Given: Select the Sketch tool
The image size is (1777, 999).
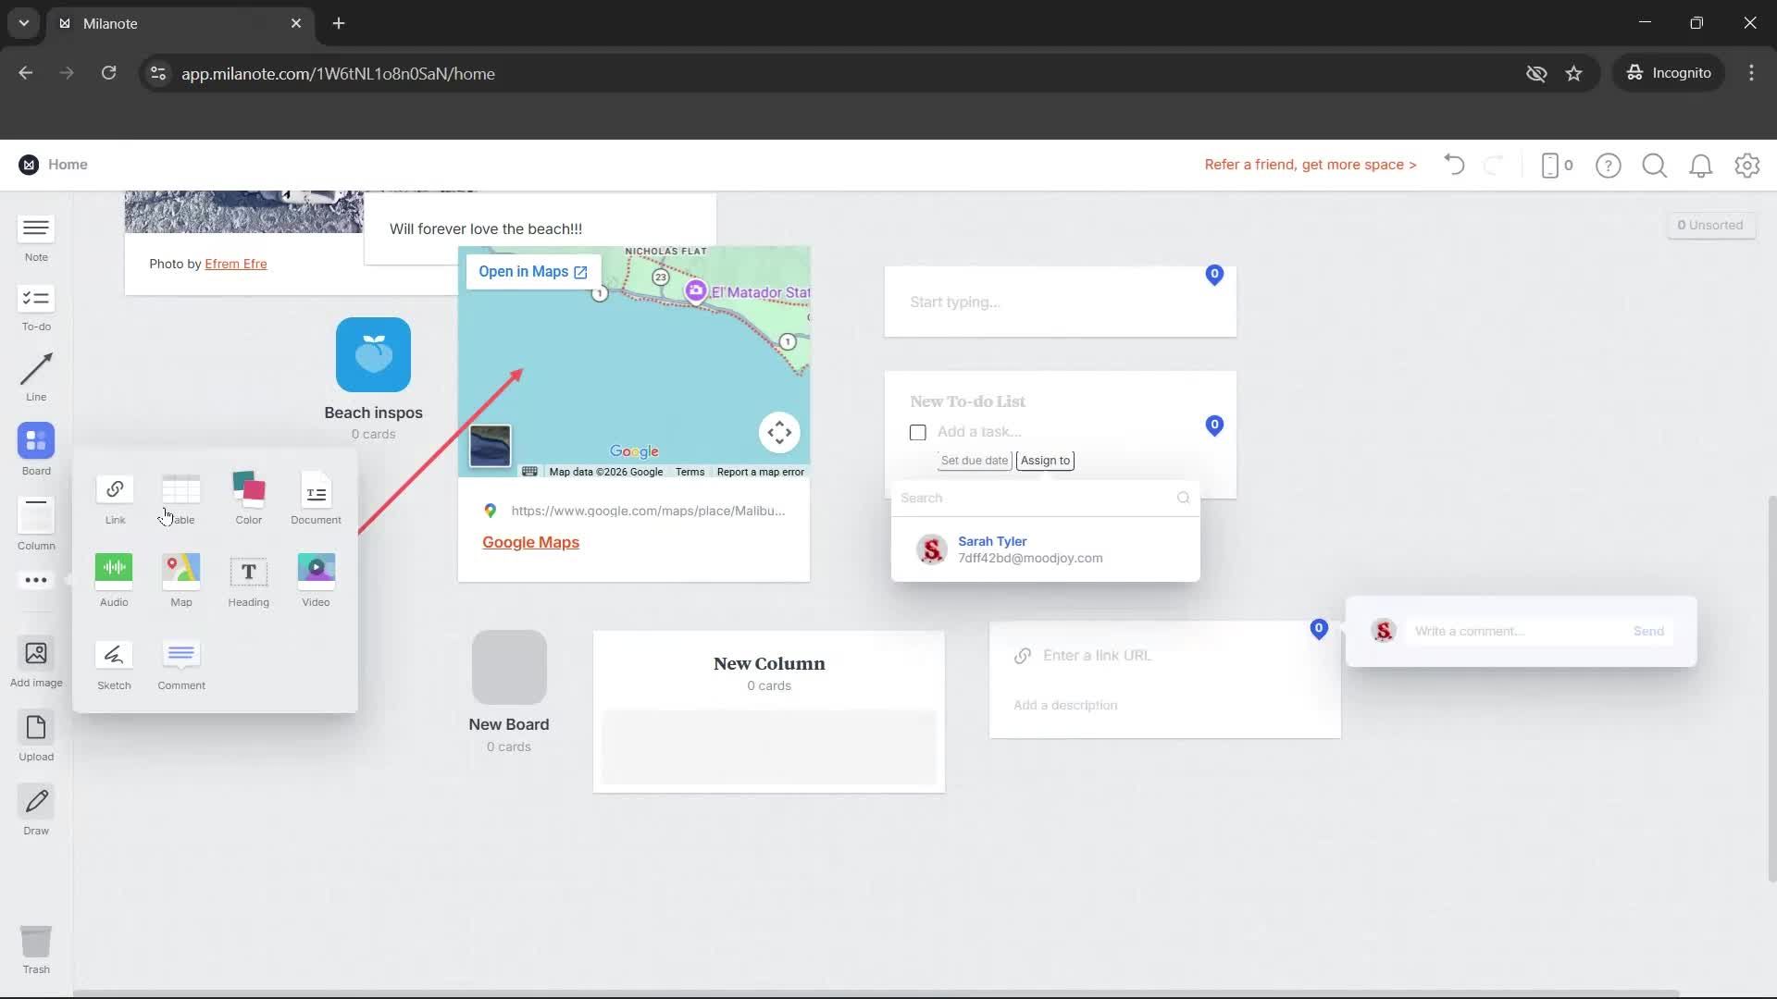Looking at the screenshot, I should (x=114, y=656).
